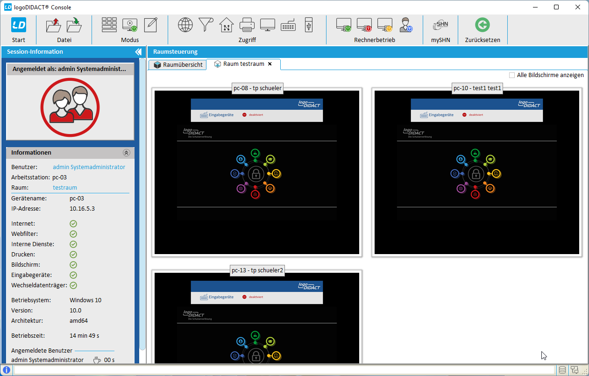This screenshot has width=589, height=376.
Task: Open file with red-arrow folder icon
Action: (54, 25)
